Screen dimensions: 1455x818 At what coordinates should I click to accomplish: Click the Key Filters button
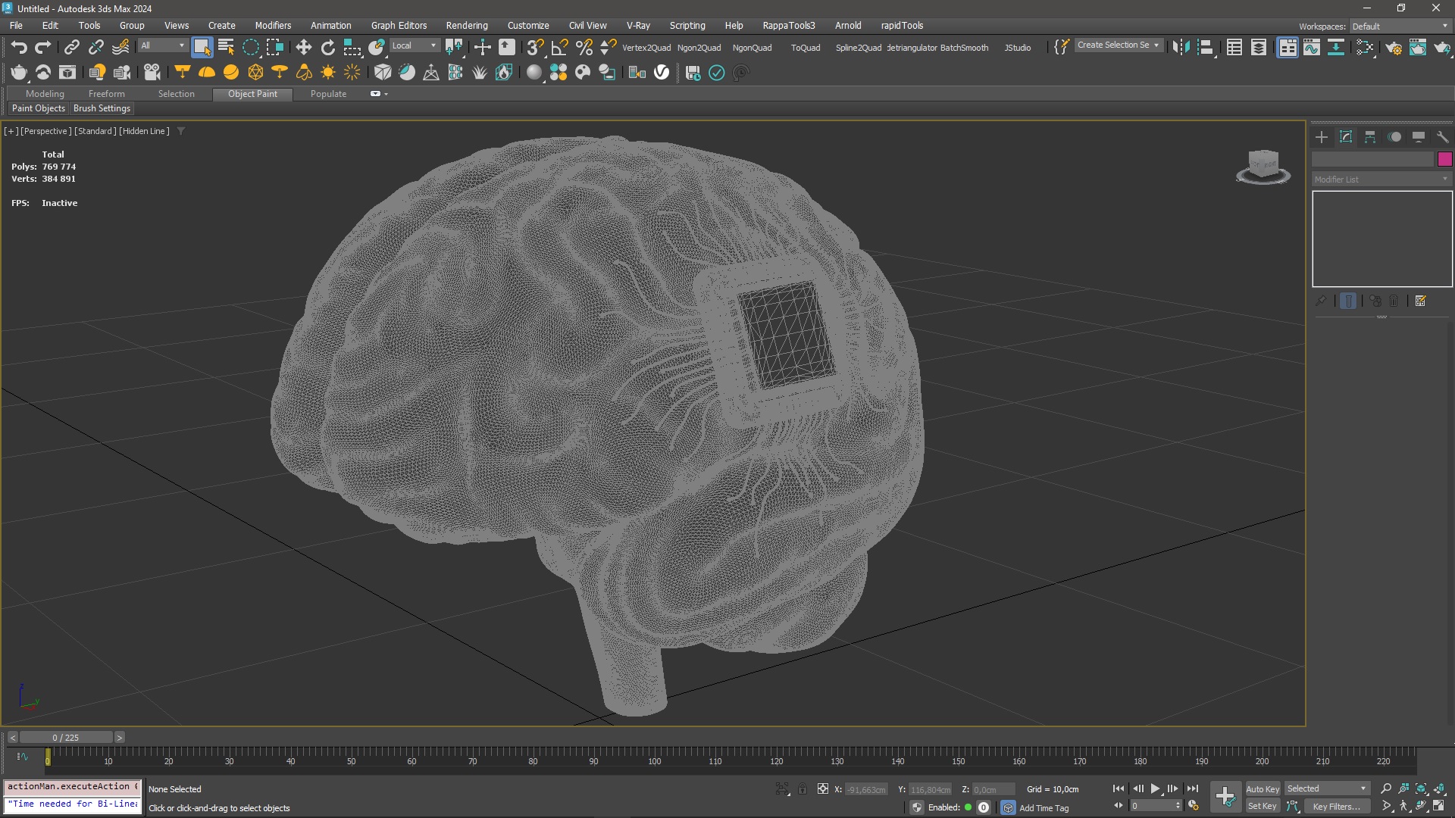coord(1336,807)
